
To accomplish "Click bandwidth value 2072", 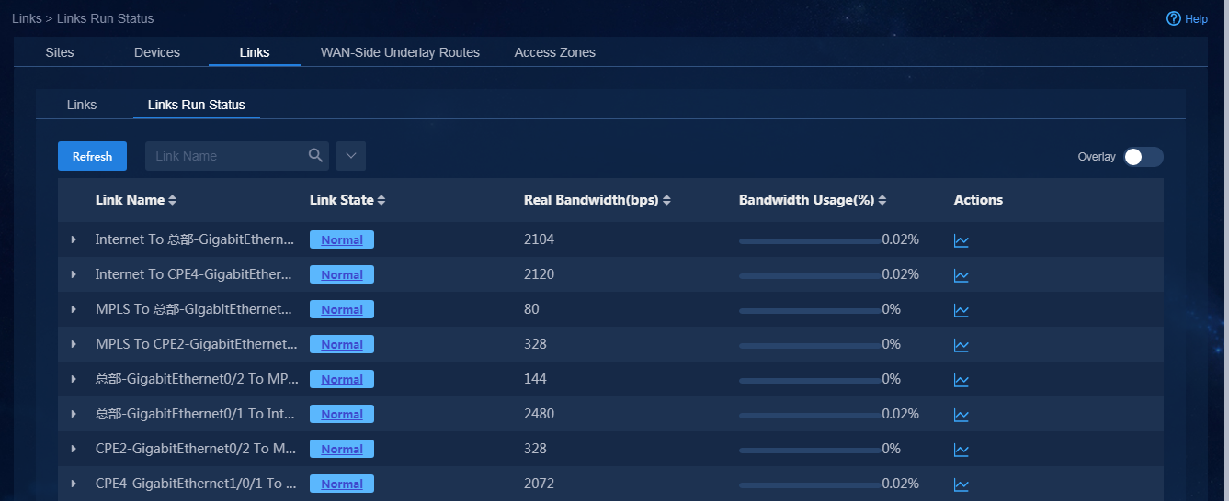I will click(x=539, y=484).
